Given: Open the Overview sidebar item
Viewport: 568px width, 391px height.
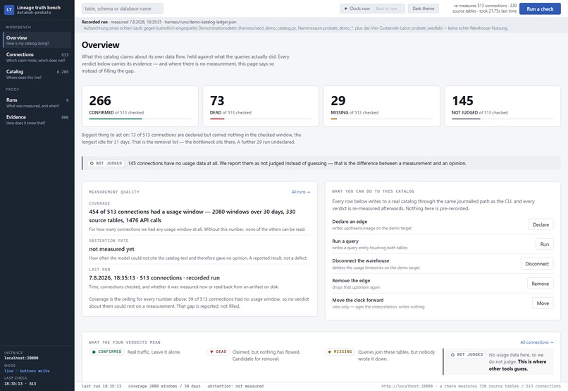Looking at the screenshot, I should 37,40.
